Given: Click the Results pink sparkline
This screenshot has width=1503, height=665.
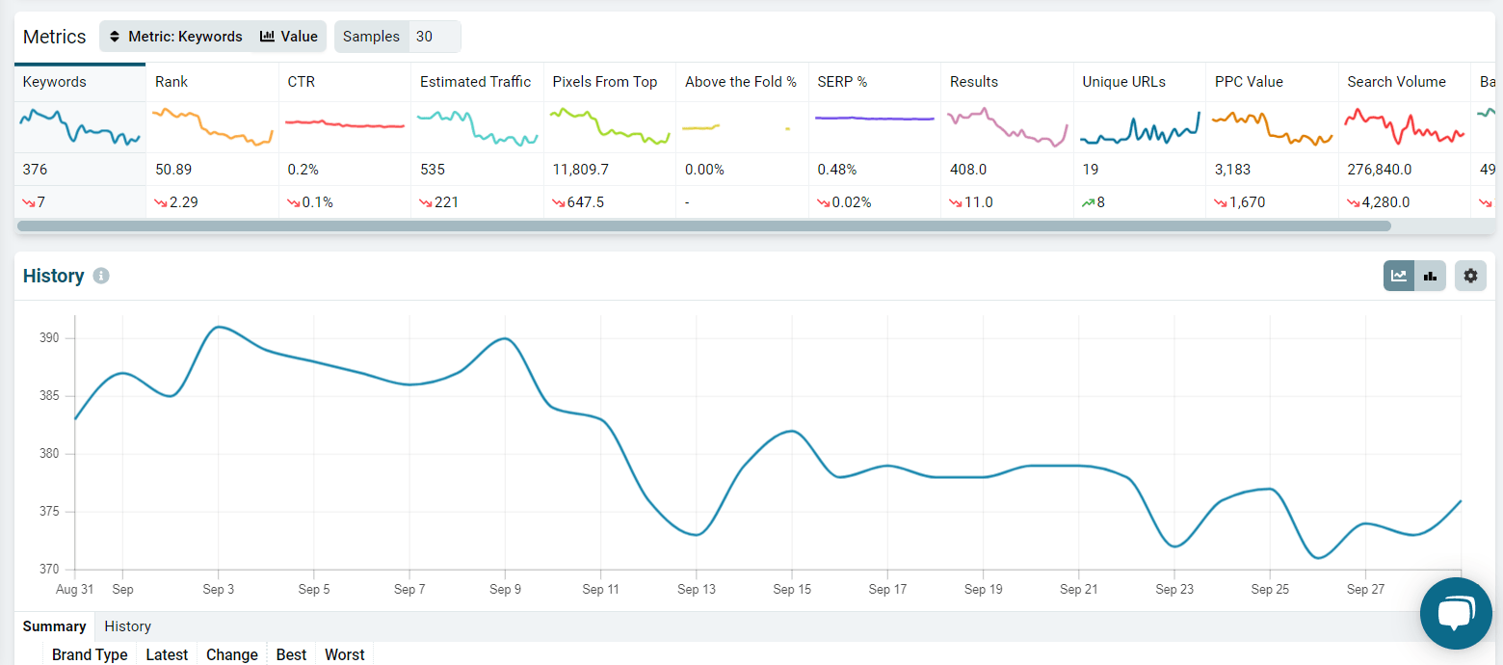Looking at the screenshot, I should (x=1007, y=127).
